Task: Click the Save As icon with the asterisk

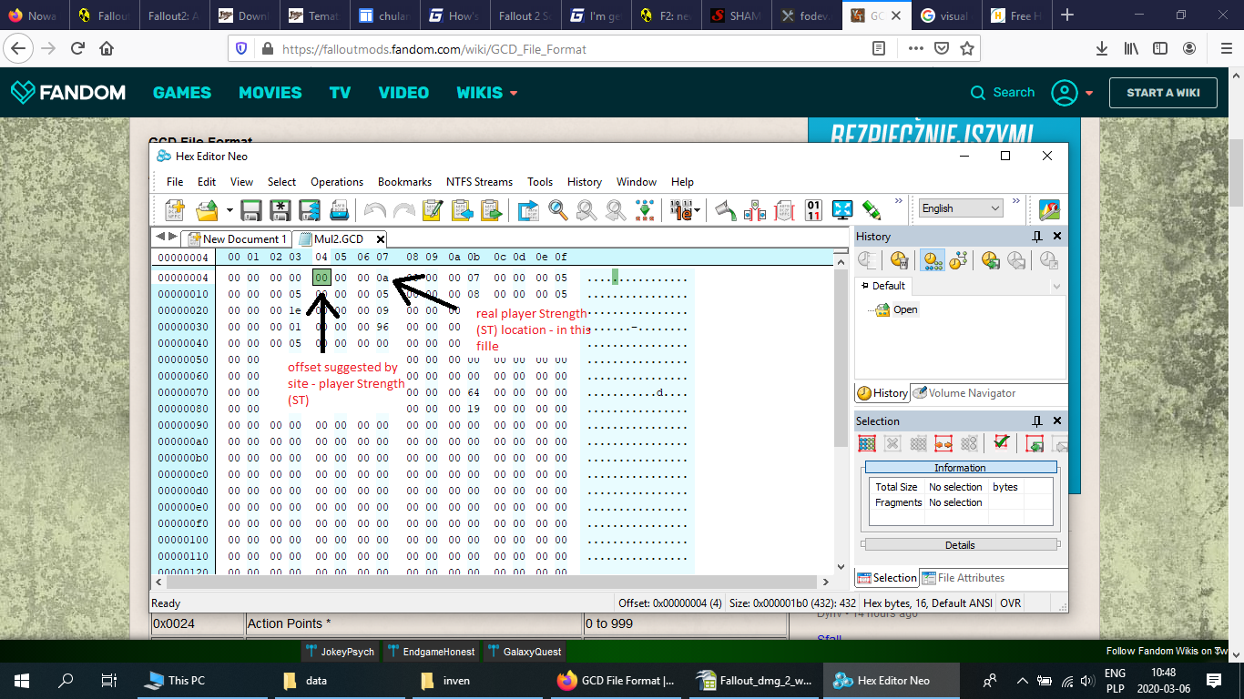Action: (280, 210)
